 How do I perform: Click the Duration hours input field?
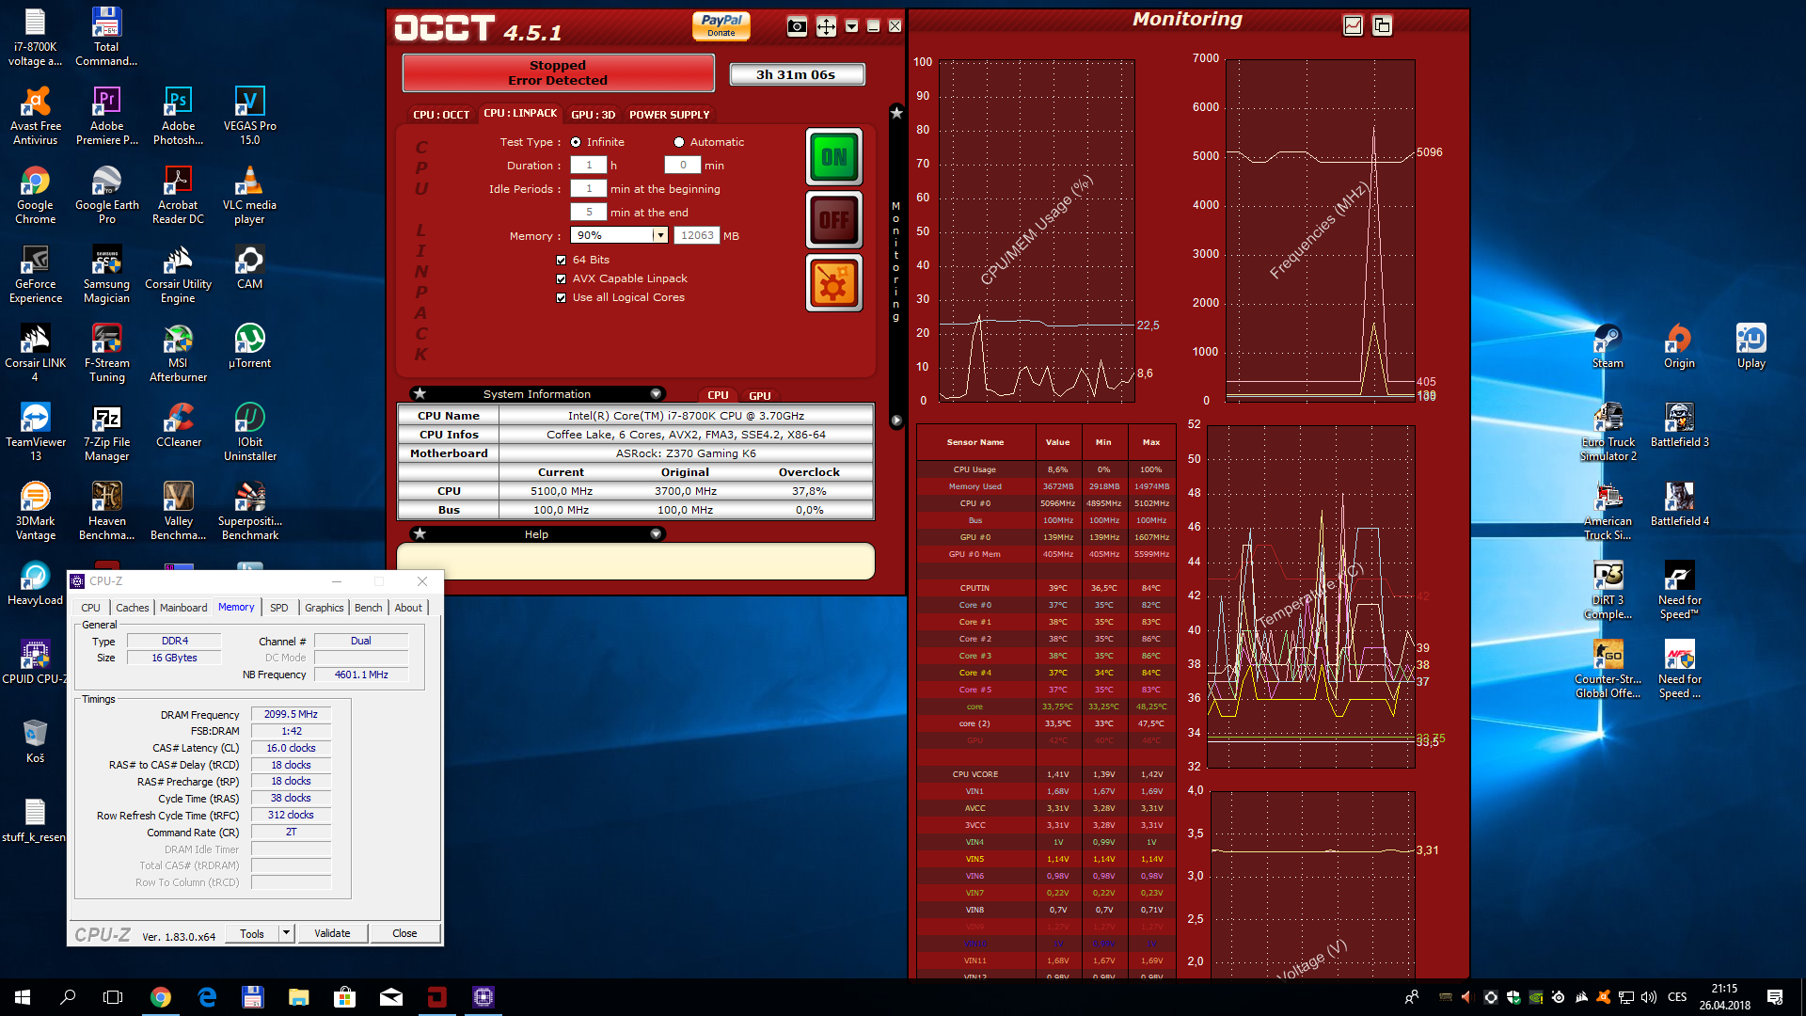click(x=589, y=166)
